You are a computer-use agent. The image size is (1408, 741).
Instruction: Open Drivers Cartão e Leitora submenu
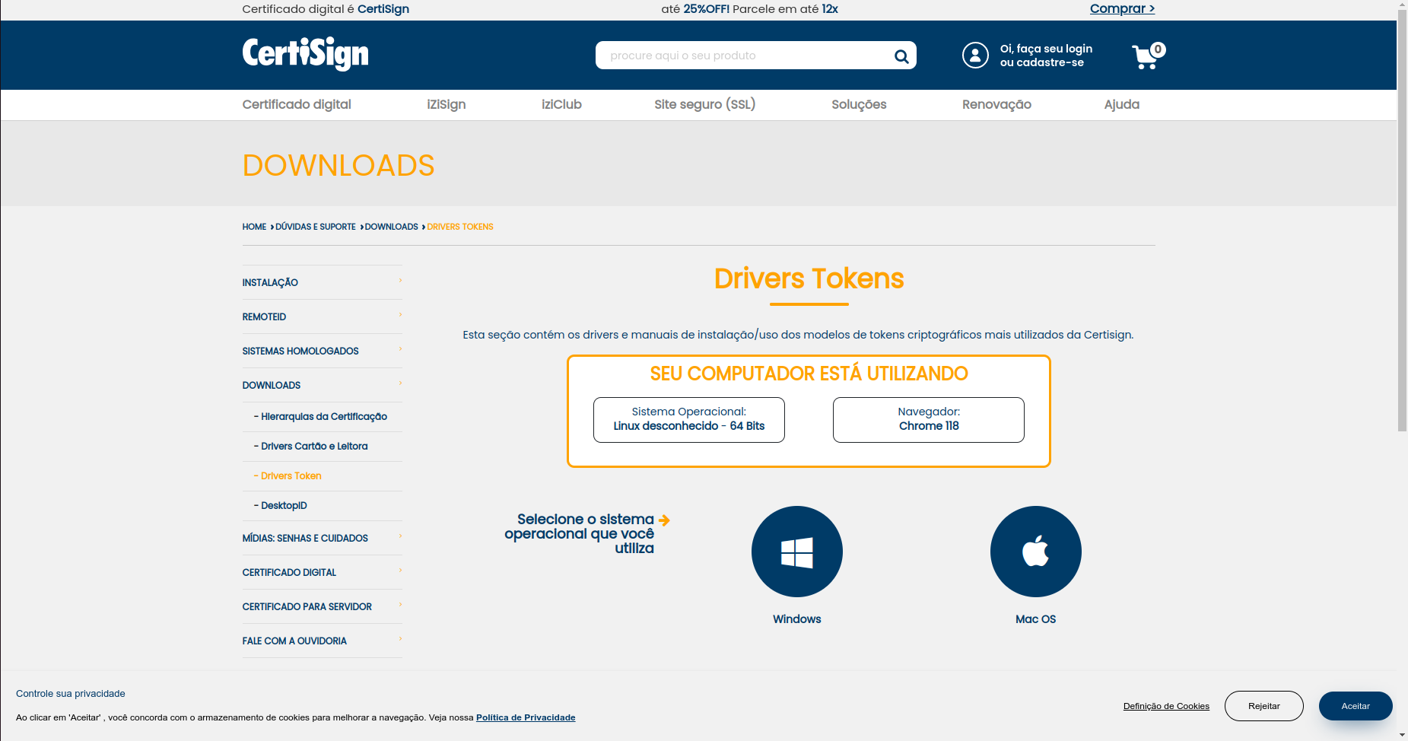pyautogui.click(x=310, y=447)
